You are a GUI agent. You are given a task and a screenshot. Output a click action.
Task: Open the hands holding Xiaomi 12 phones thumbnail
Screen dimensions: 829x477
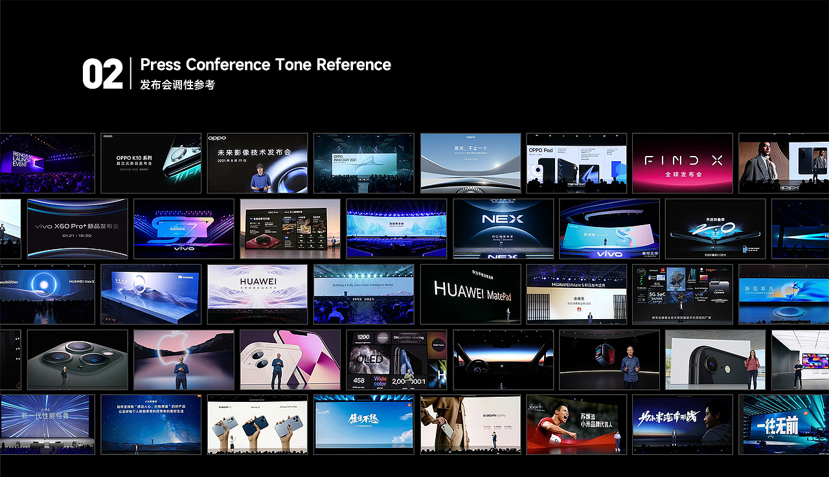coord(257,425)
